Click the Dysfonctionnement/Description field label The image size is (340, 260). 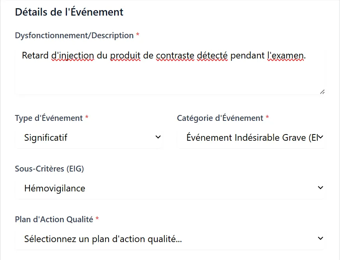click(x=74, y=35)
